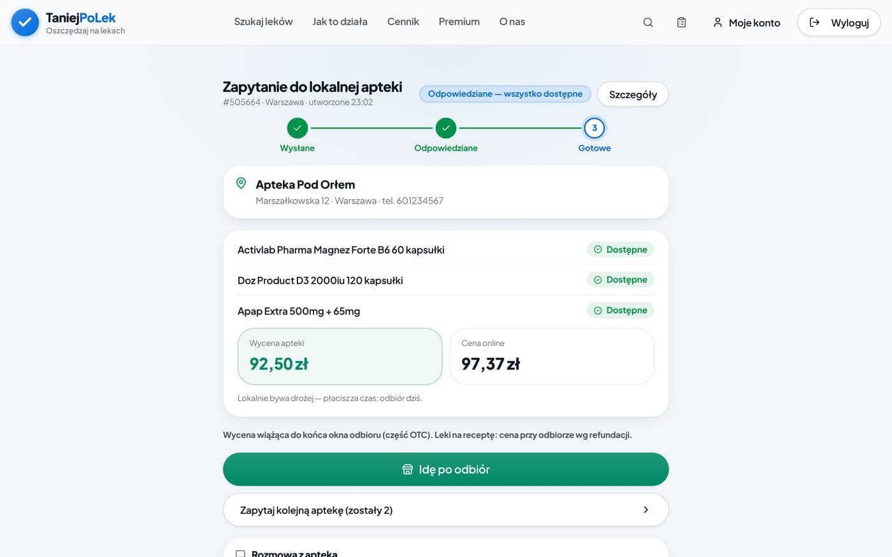Click Dostępne check icon for Apap Extra

(x=598, y=311)
